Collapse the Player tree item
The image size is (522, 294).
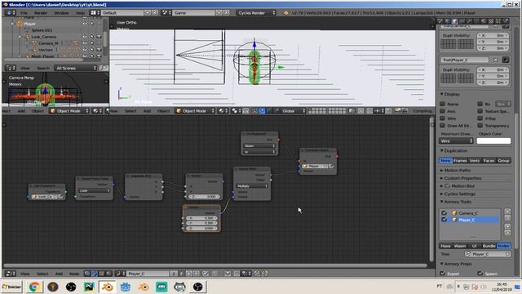point(13,24)
